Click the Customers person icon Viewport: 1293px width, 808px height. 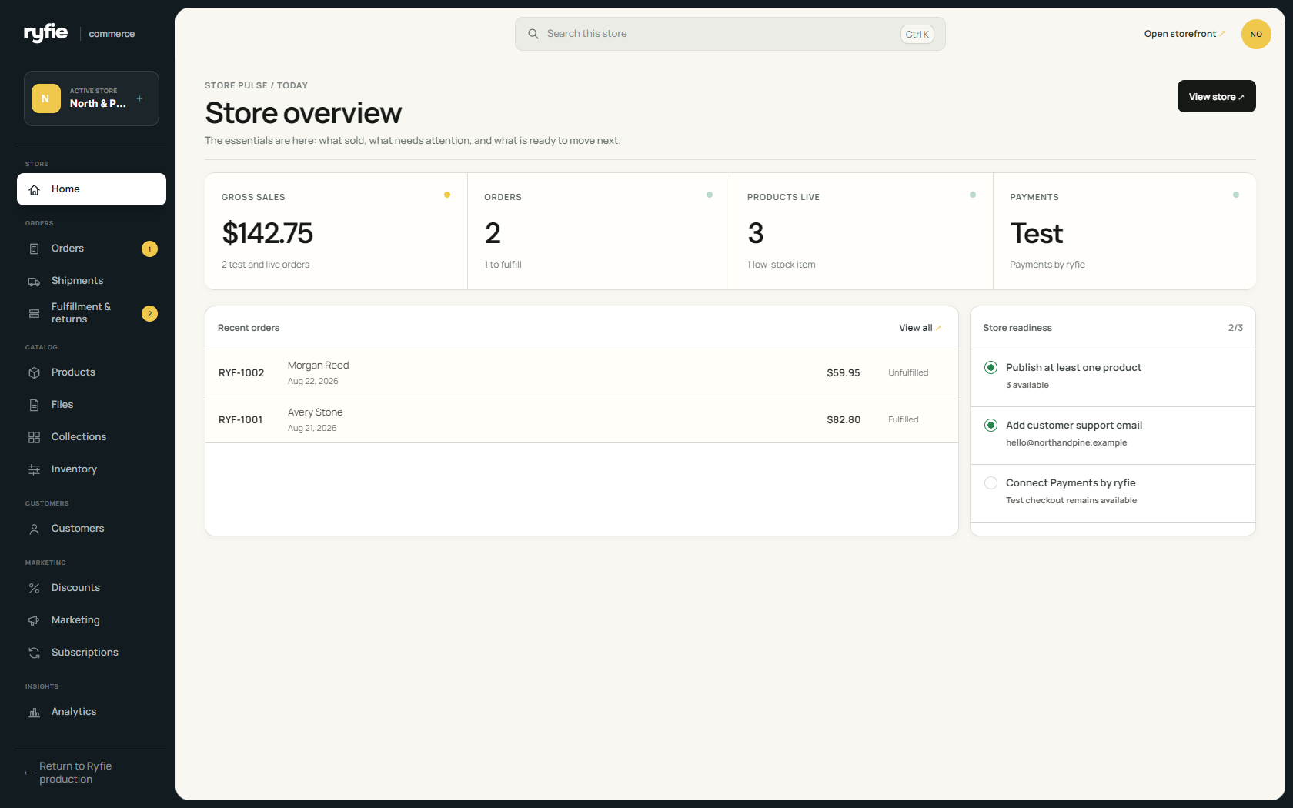point(34,529)
